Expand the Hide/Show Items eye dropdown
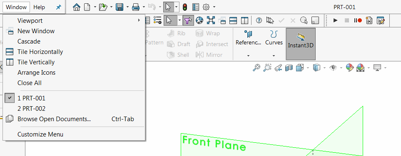Viewport: 401px width, 156px height. click(x=341, y=68)
